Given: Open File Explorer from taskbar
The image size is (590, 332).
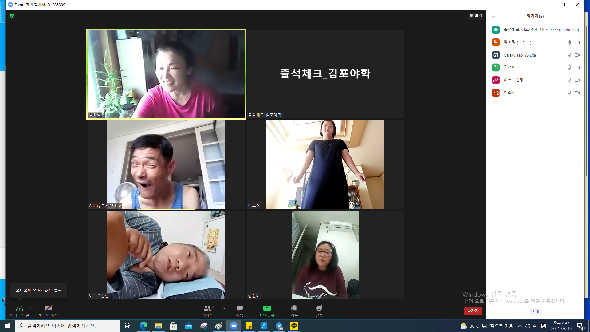Looking at the screenshot, I should pos(159,326).
